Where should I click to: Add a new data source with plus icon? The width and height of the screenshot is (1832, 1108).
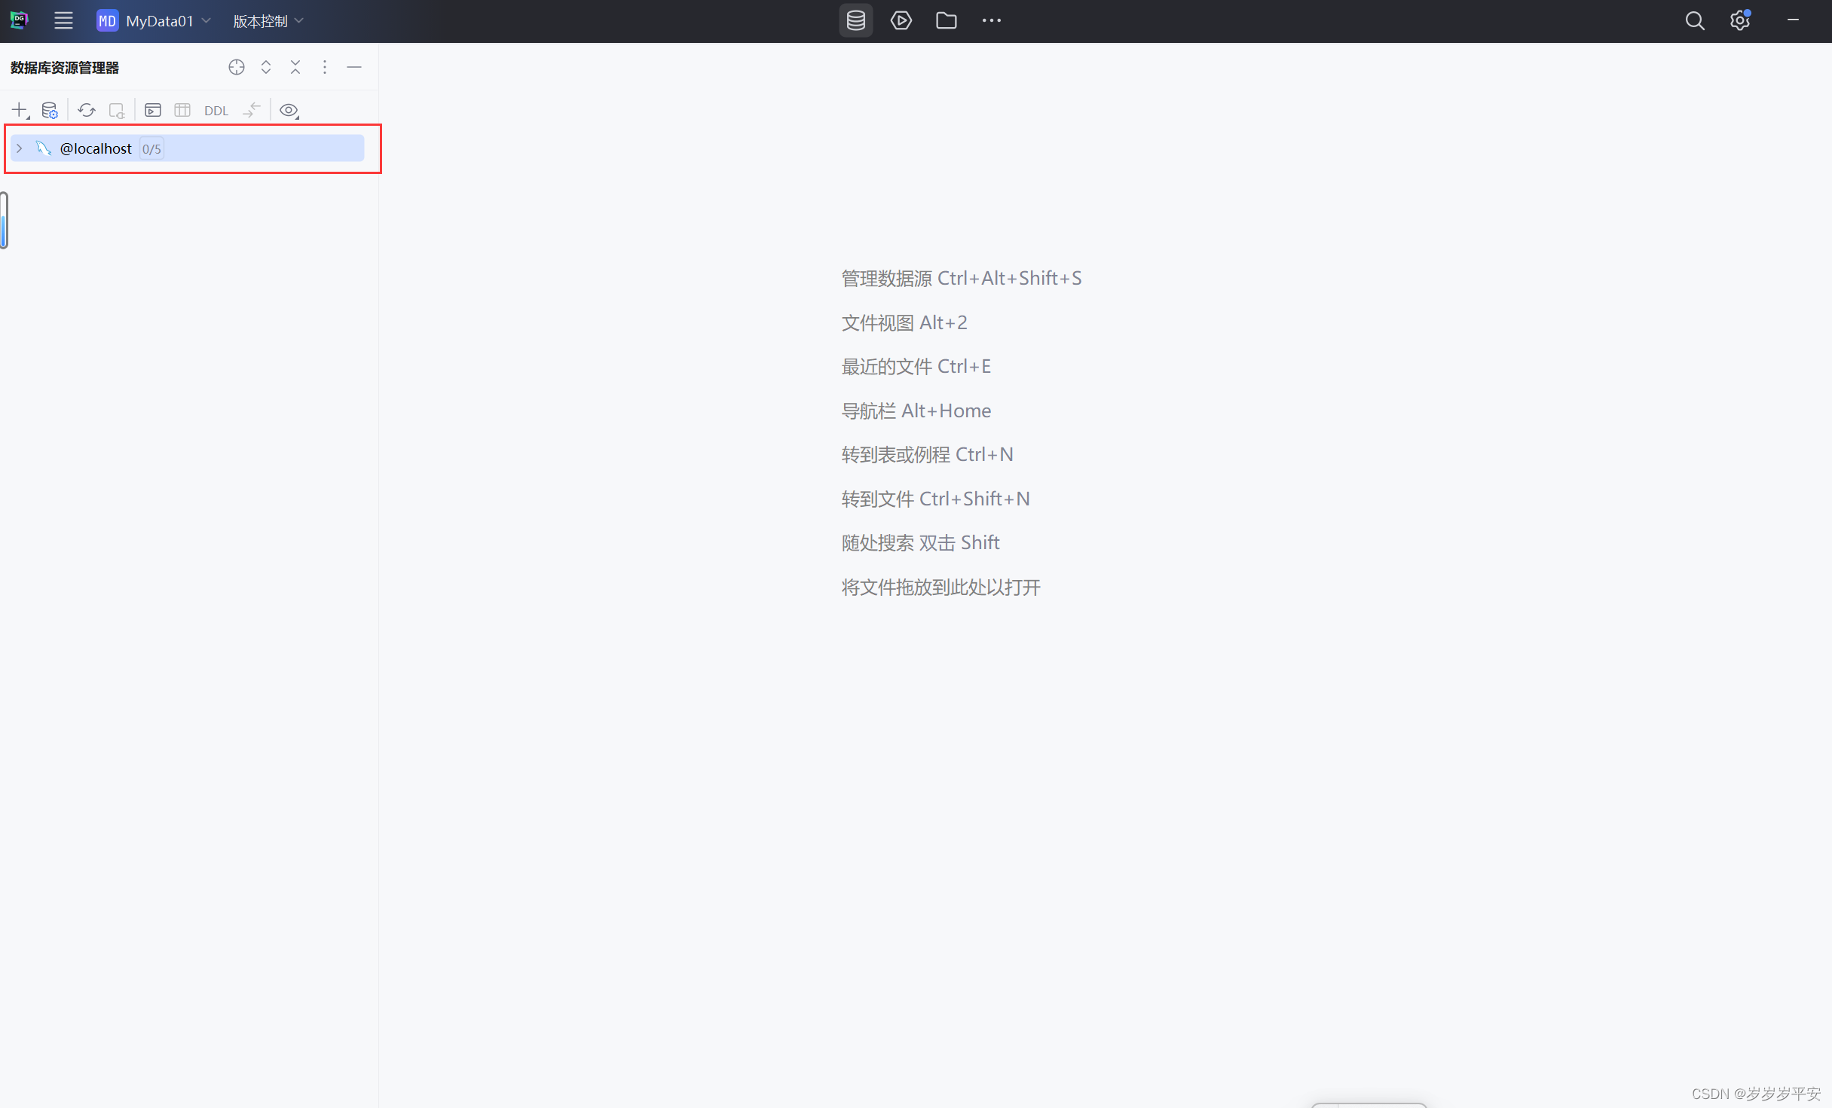(20, 110)
